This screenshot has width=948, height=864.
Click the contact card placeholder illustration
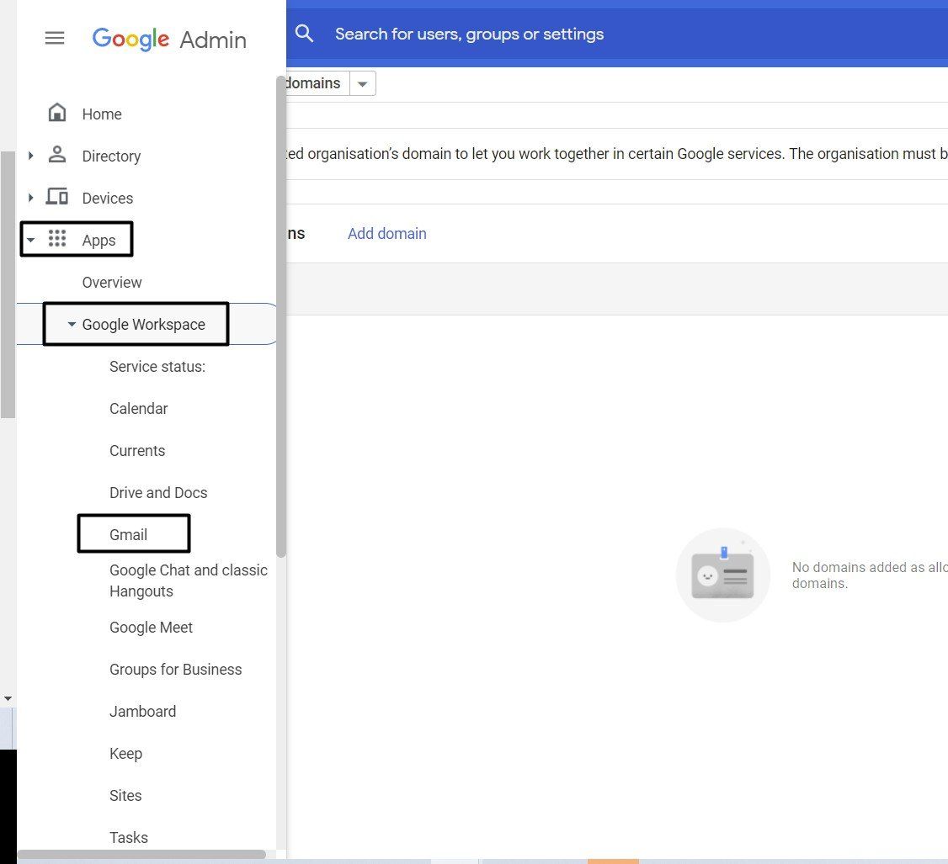click(x=722, y=575)
